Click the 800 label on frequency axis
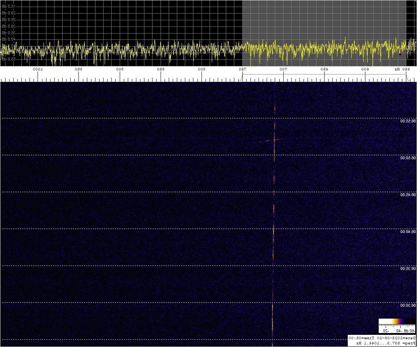The width and height of the screenshot is (417, 347). [x=202, y=69]
